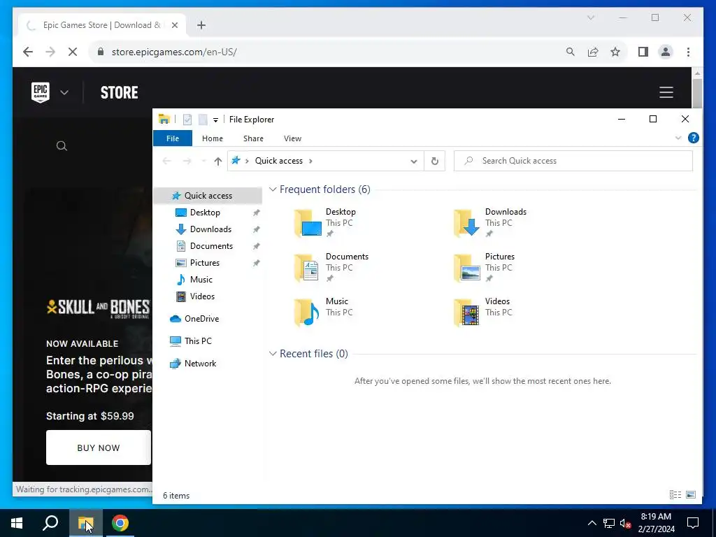The width and height of the screenshot is (716, 537).
Task: Expand the dropdown next to Epic Games logo
Action: point(64,92)
